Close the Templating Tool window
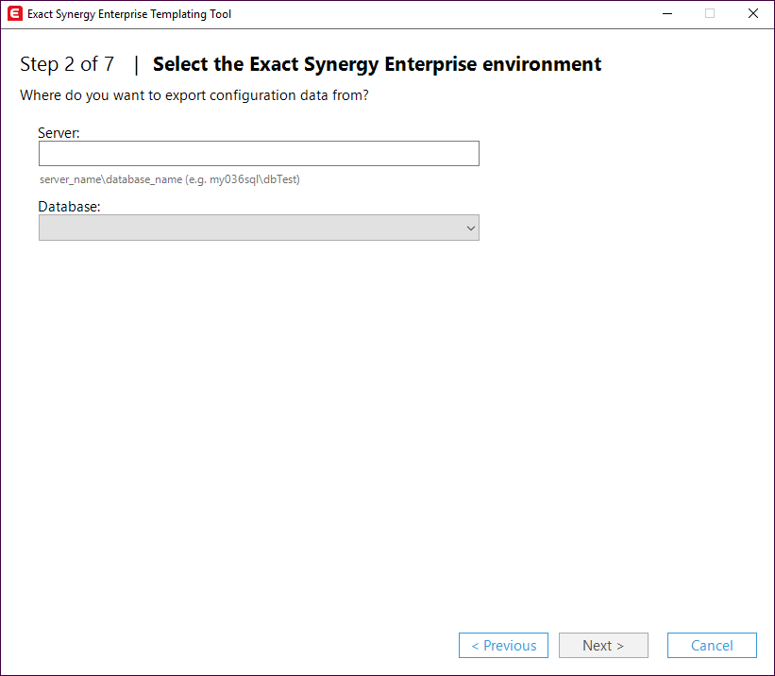This screenshot has width=775, height=676. [752, 14]
